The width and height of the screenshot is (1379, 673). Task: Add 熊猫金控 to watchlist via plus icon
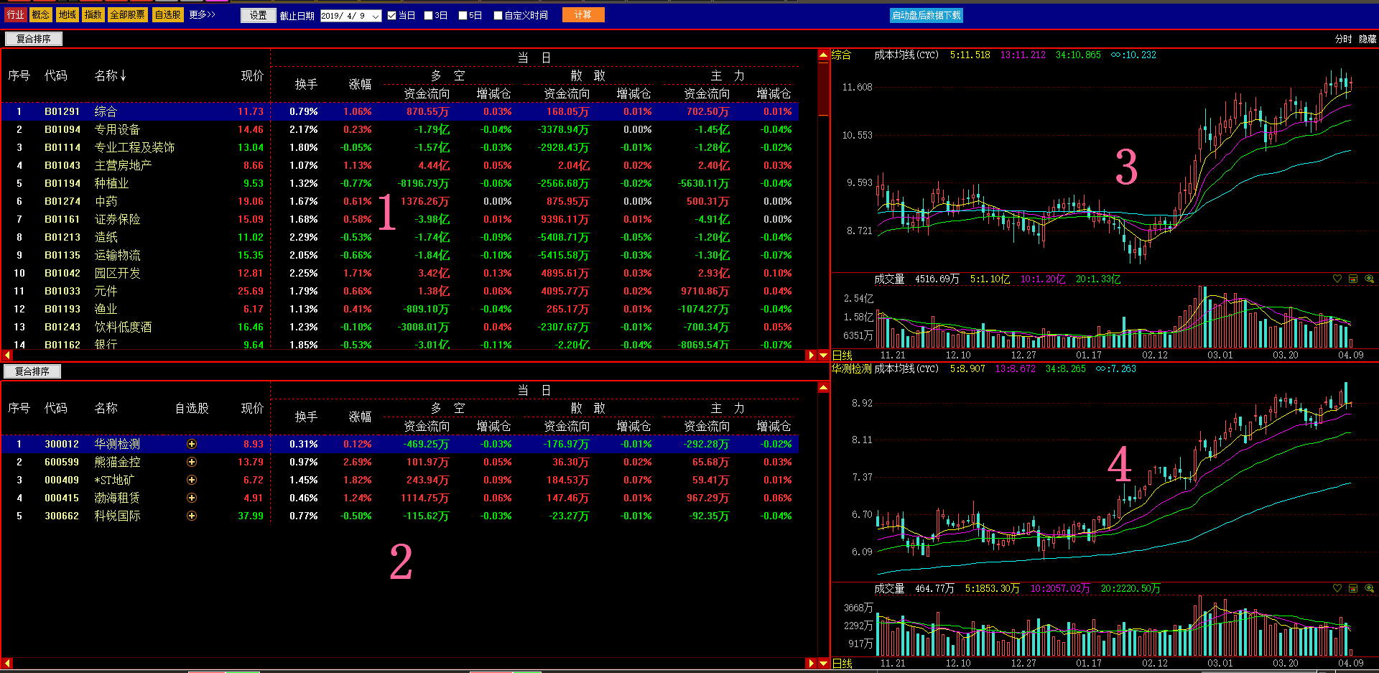point(191,462)
